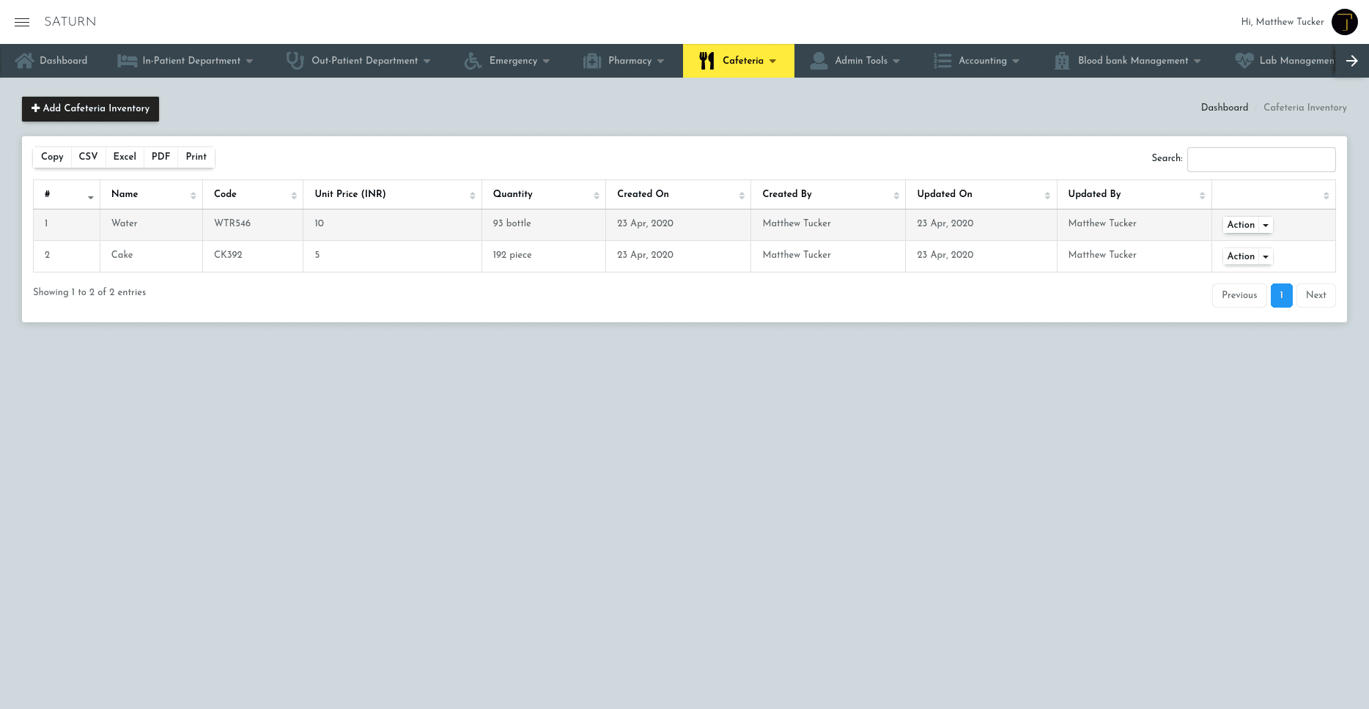Screen dimensions: 1369x709
Task: Expand the Cafeteria dropdown arrow
Action: (773, 62)
